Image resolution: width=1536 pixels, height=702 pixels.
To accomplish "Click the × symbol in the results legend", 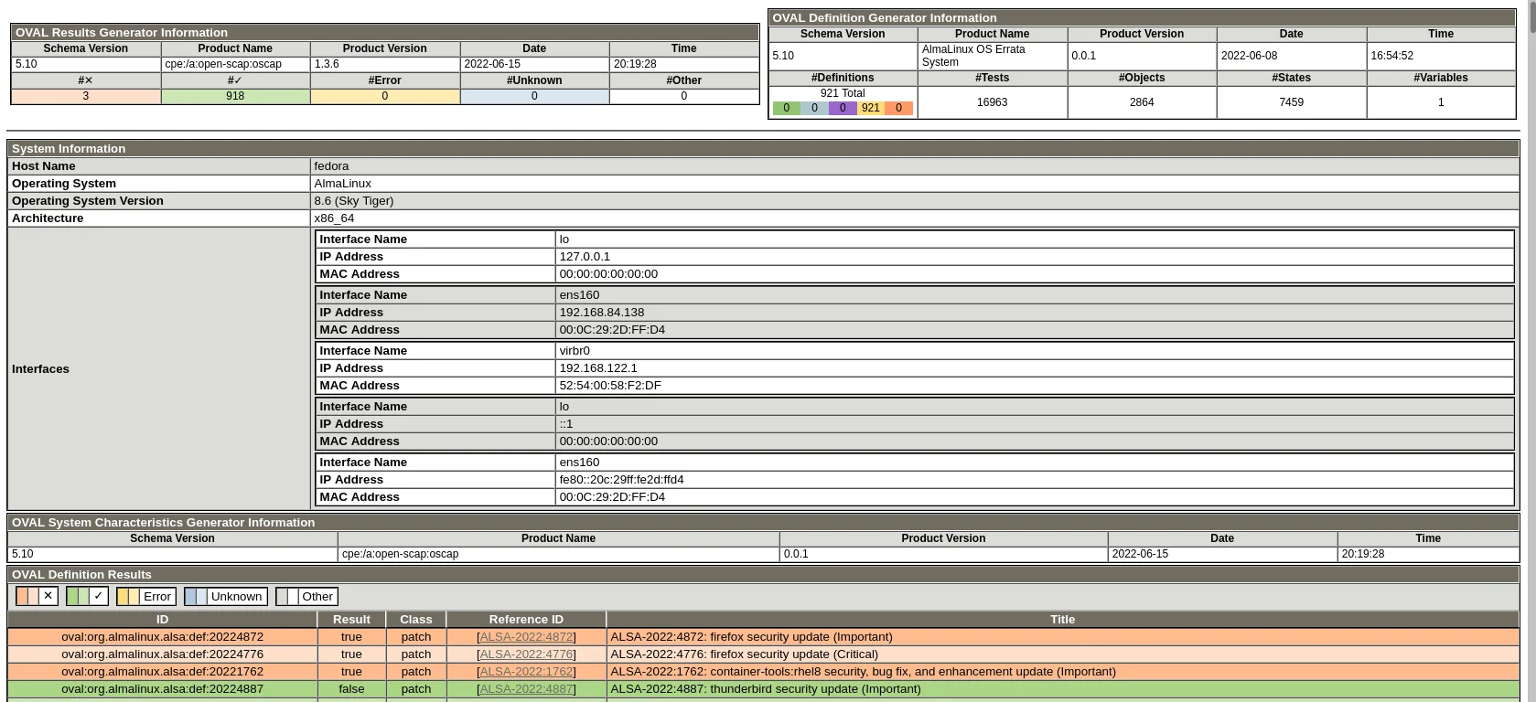I will [x=48, y=596].
